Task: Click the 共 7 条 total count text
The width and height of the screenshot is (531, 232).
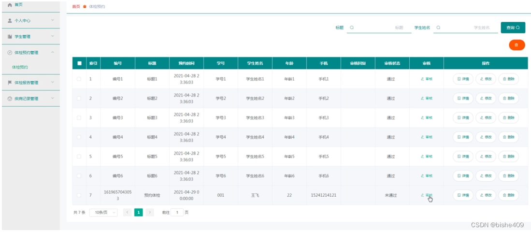Action: [x=79, y=213]
